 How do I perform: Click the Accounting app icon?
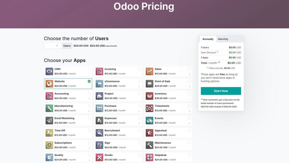coord(49,96)
